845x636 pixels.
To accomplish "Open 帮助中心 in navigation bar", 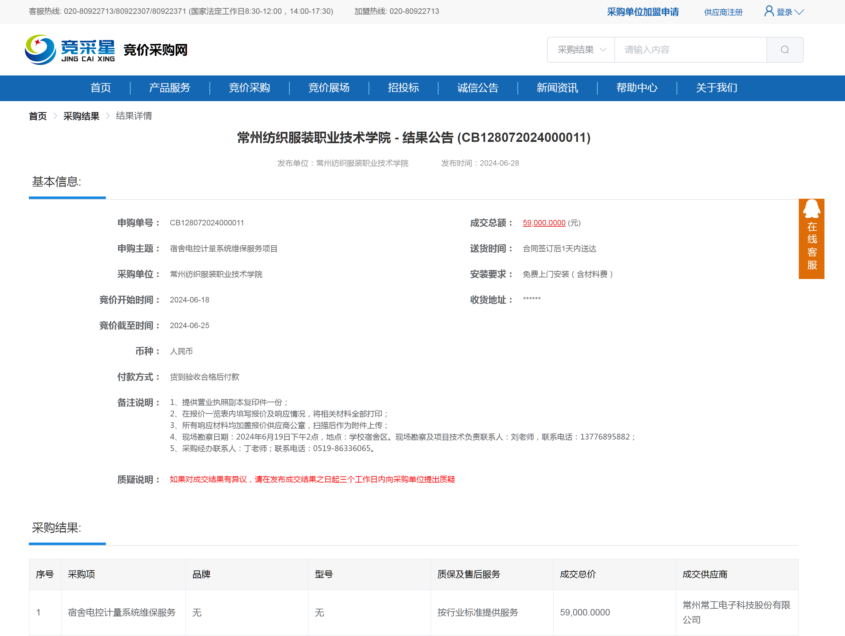I will point(636,88).
